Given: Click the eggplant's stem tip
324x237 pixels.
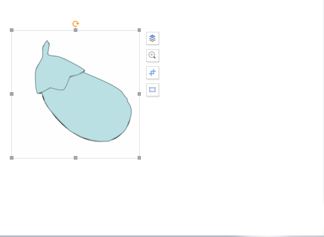Looking at the screenshot, I should (x=47, y=44).
